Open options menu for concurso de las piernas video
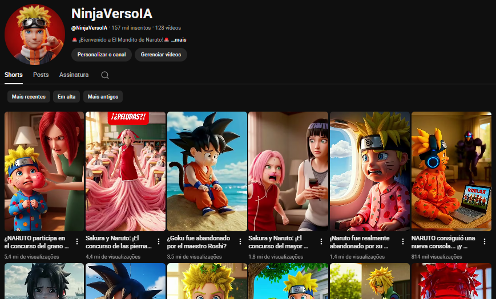The height and width of the screenshot is (299, 496). pos(159,242)
